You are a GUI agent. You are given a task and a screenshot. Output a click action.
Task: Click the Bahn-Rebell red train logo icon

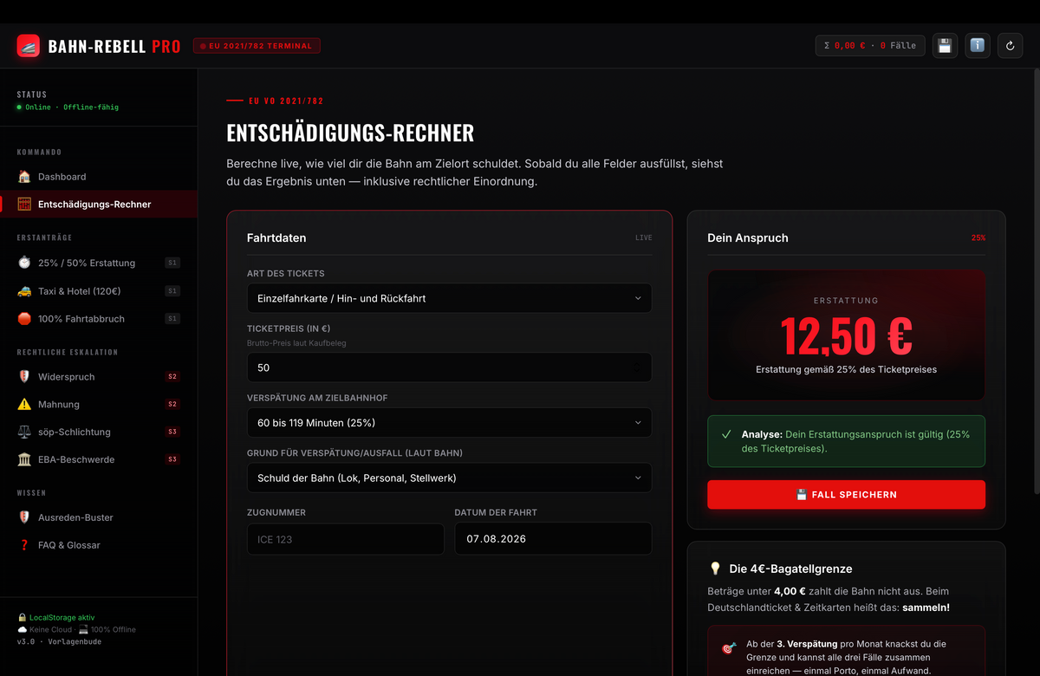click(29, 46)
